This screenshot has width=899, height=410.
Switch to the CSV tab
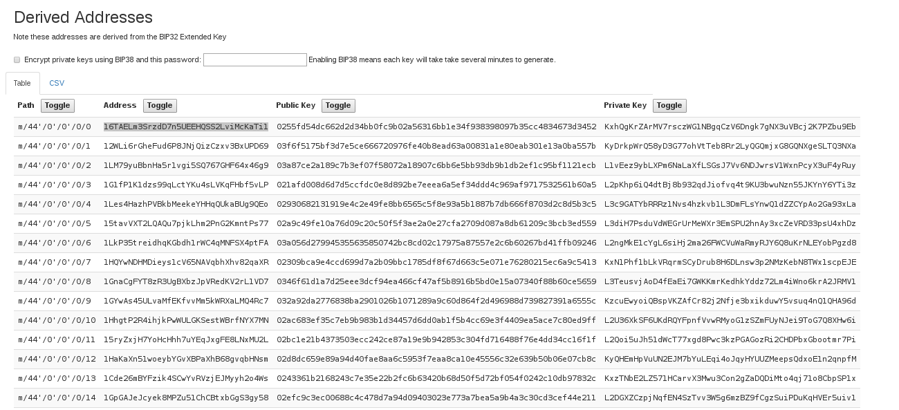click(x=57, y=83)
